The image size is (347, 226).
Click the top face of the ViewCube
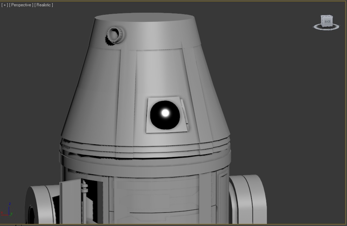tap(327, 15)
